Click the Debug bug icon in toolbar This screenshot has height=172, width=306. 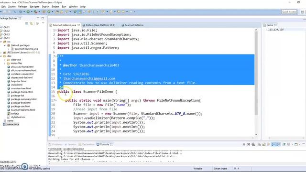click(x=20, y=12)
